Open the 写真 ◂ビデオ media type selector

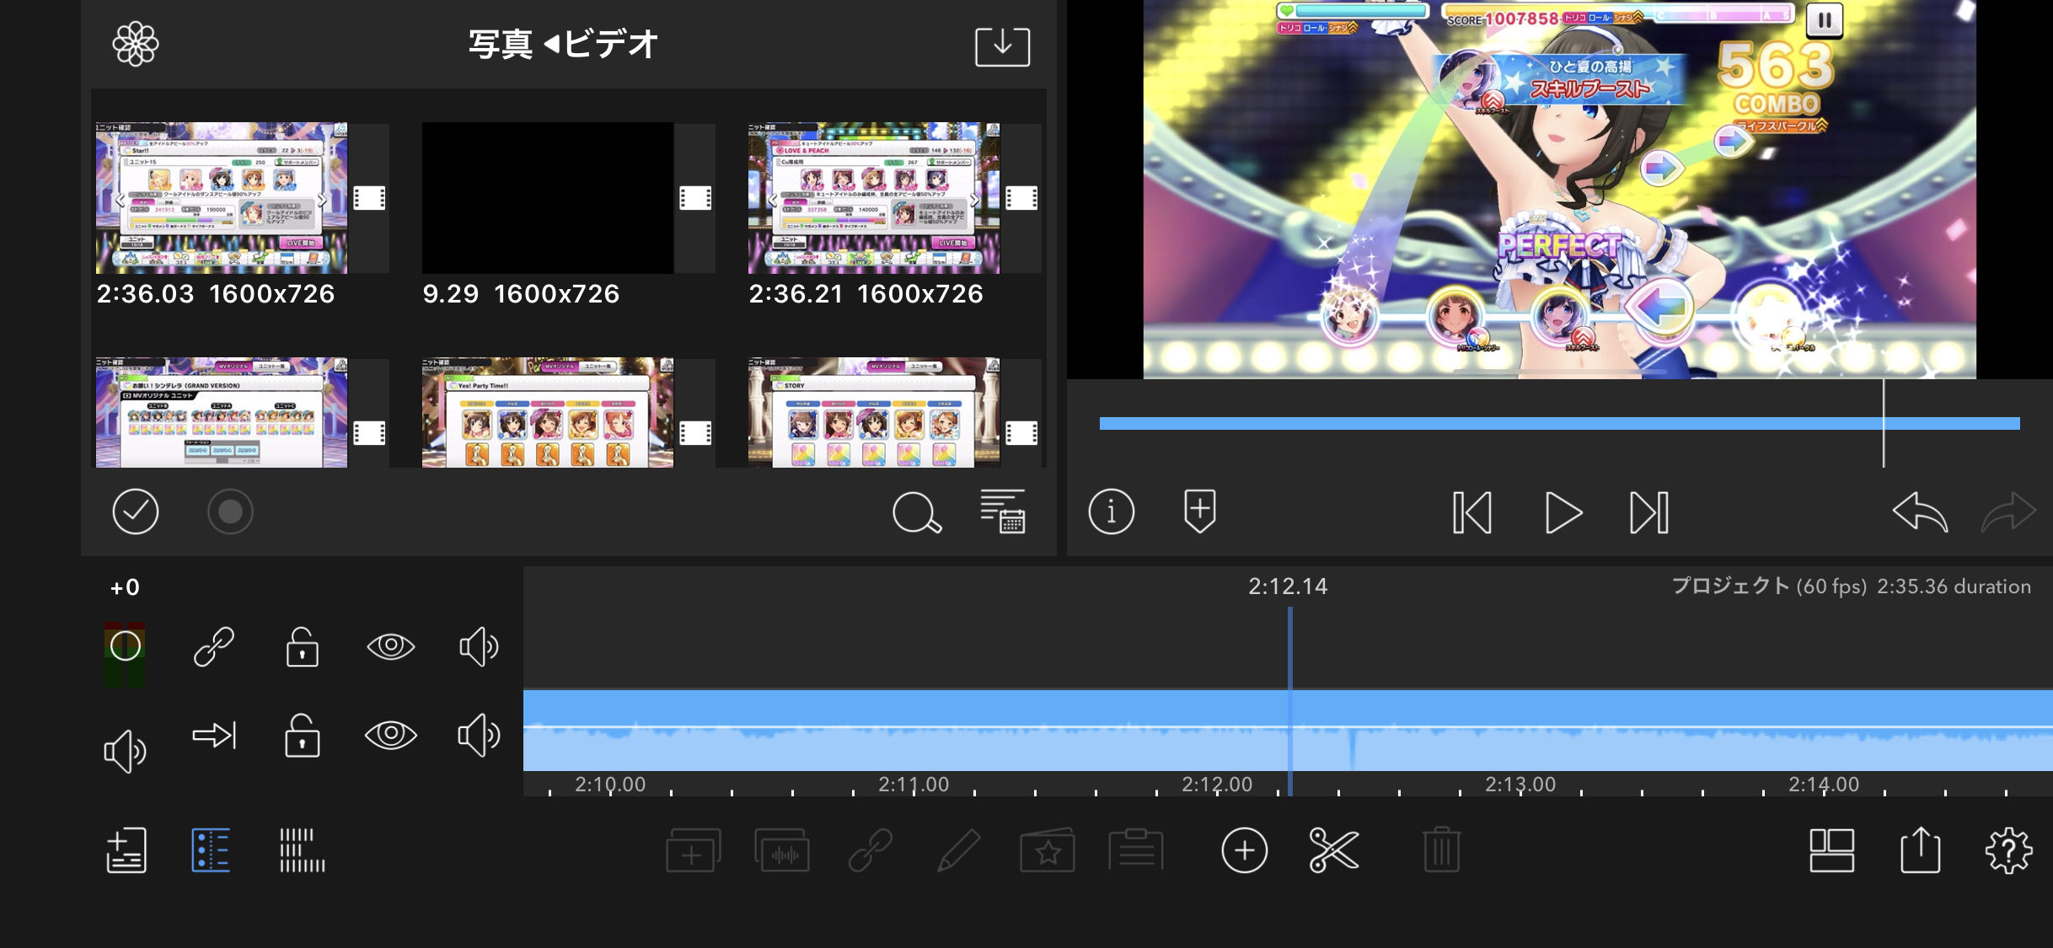pos(563,44)
